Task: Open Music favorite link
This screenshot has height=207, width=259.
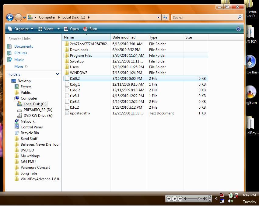Action: click(x=19, y=60)
